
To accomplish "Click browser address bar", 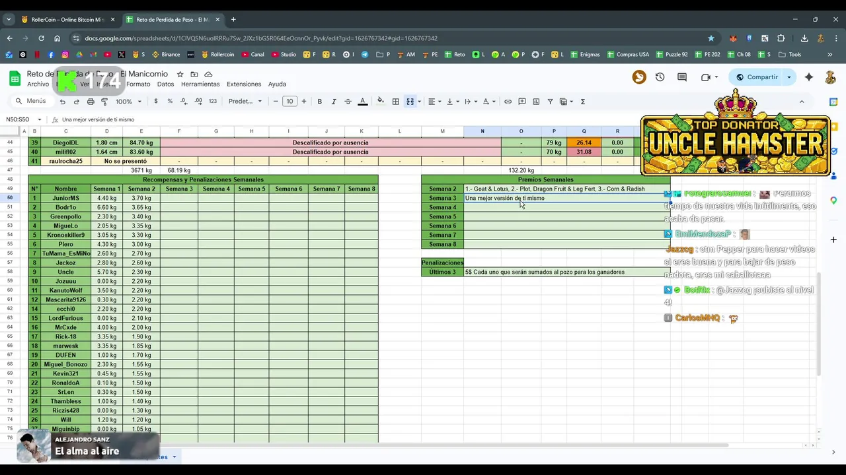I will click(390, 38).
